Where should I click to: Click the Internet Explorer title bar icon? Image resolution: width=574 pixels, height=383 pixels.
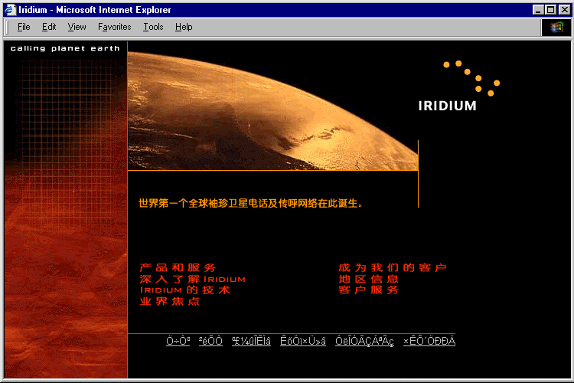pos(10,10)
